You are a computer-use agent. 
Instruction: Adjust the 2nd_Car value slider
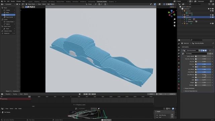pyautogui.click(x=204, y=64)
